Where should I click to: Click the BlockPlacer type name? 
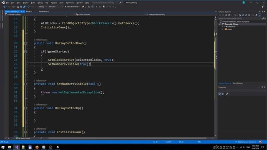101,23
